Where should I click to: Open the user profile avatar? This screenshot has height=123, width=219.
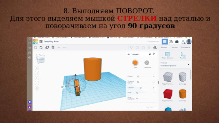pos(189,42)
